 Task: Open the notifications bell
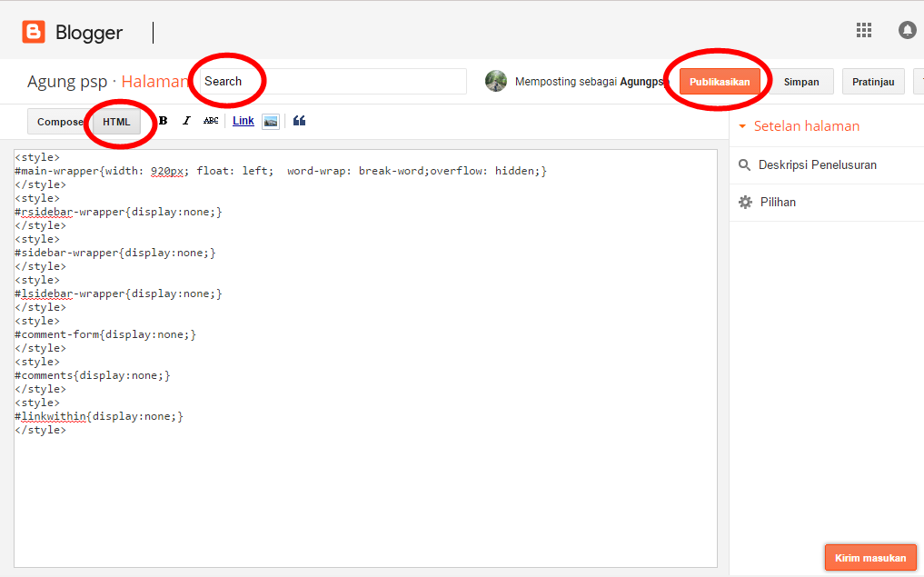[x=908, y=30]
